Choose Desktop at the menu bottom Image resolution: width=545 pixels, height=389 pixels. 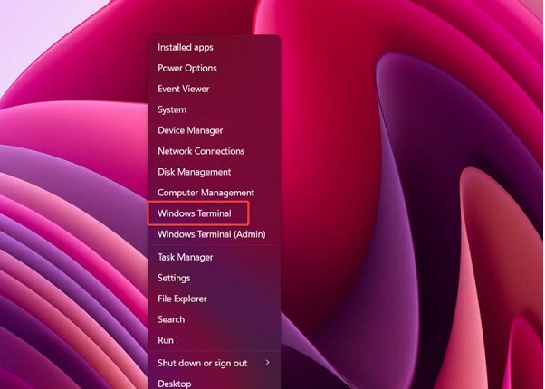click(x=174, y=383)
